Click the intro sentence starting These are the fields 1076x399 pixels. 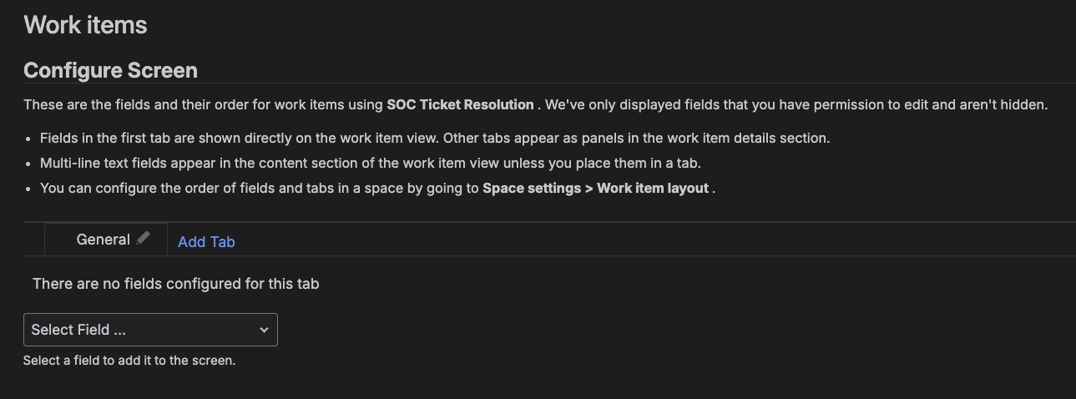coord(535,105)
